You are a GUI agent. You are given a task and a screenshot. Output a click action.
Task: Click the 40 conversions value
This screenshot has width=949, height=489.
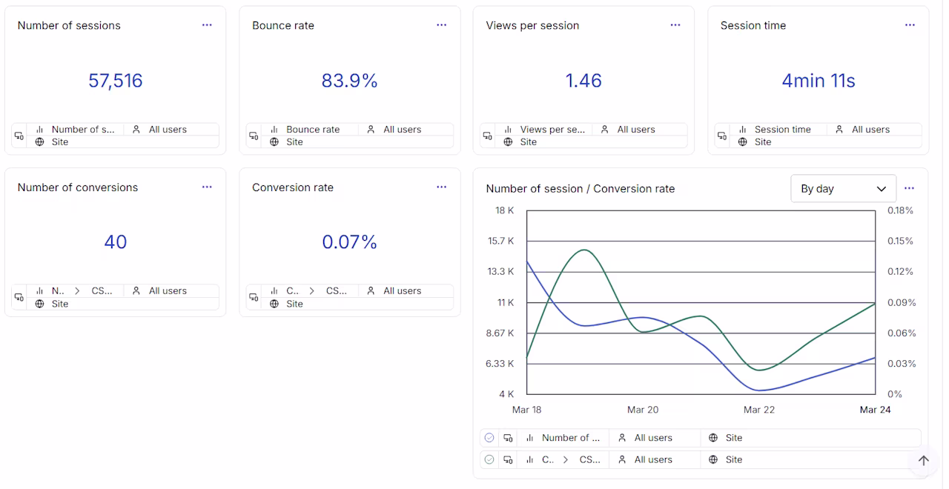coord(116,242)
